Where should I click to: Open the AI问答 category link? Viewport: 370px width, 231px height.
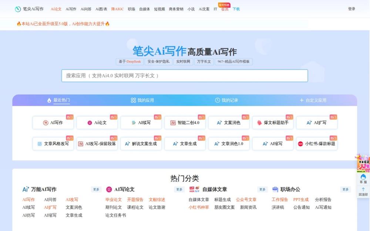[x=50, y=200]
